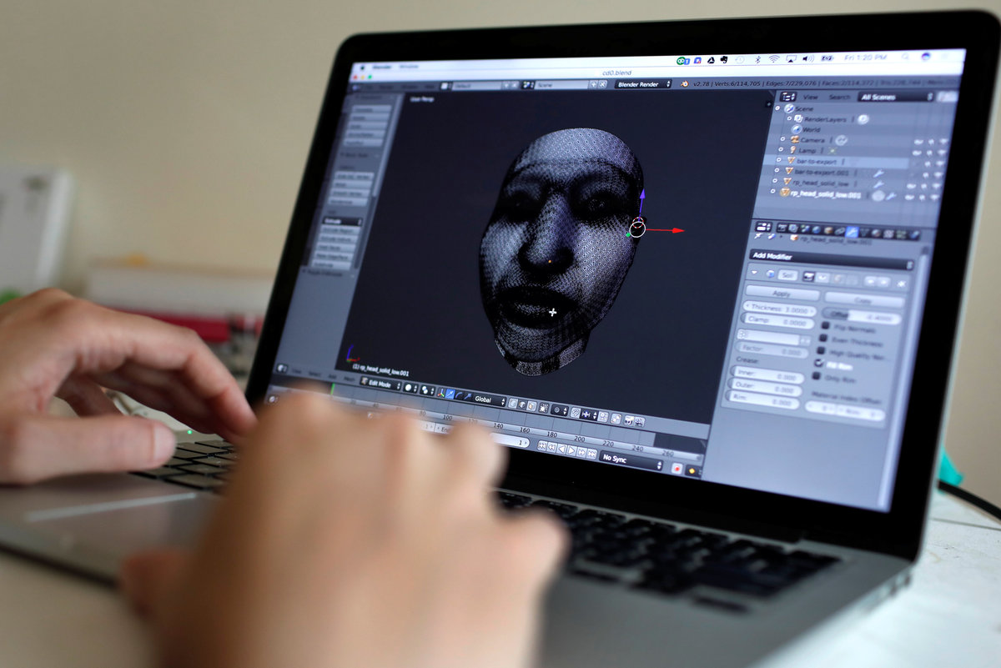Screen dimensions: 1001x668
Task: Click the vertex select mode icon
Action: point(514,404)
